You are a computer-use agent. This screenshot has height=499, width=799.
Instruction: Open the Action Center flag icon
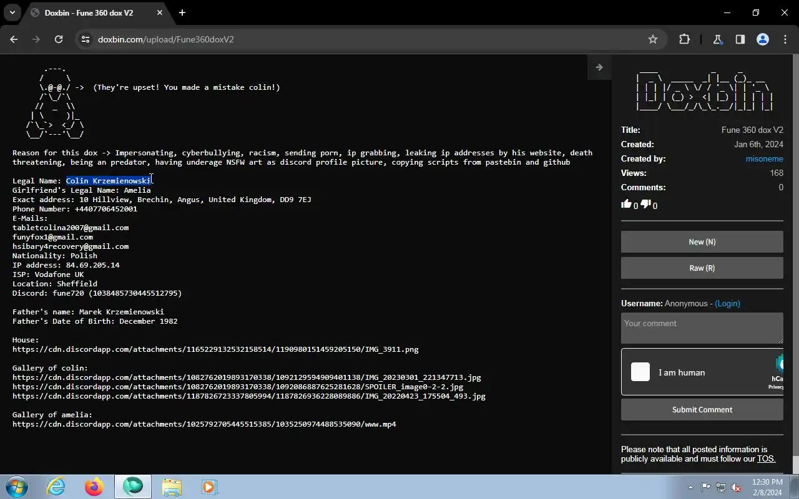(x=705, y=487)
